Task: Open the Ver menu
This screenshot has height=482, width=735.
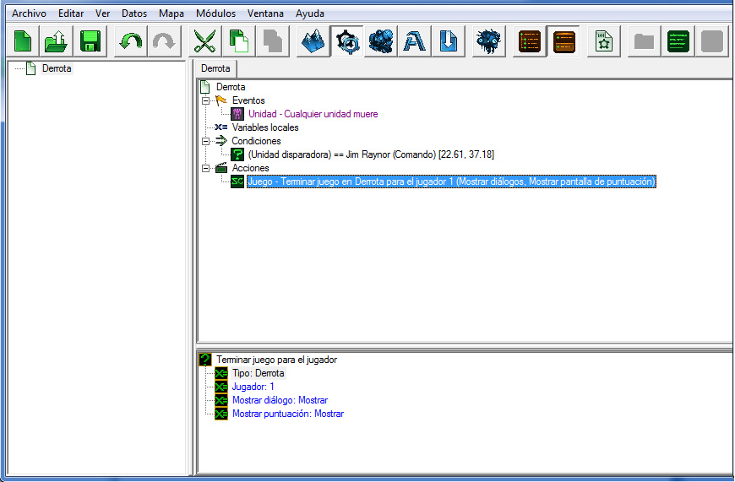Action: (x=103, y=14)
